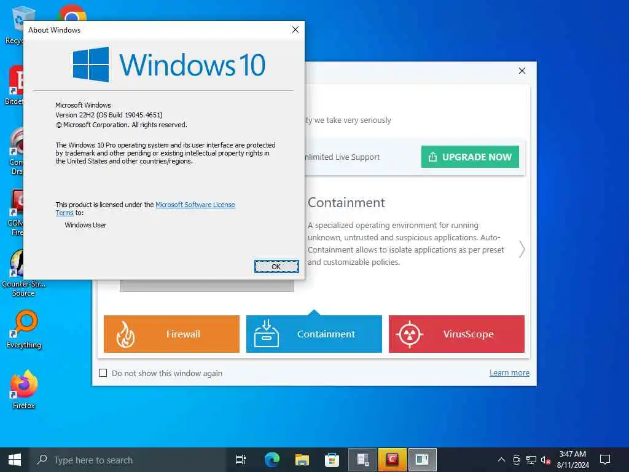Switch to the About Windows taskbar button
The image size is (629, 472).
point(423,460)
